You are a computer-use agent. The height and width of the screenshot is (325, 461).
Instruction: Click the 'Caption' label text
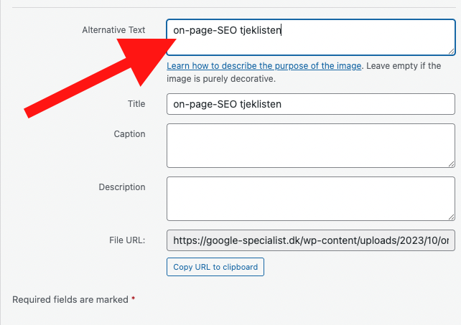click(129, 134)
